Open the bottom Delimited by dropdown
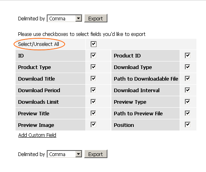Screen dimensions: 206x172 tap(64, 154)
